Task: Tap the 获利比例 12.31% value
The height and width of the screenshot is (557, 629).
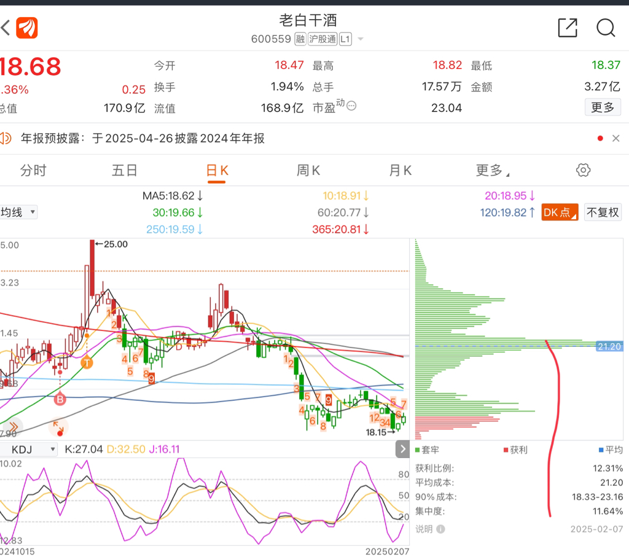Action: 608,469
